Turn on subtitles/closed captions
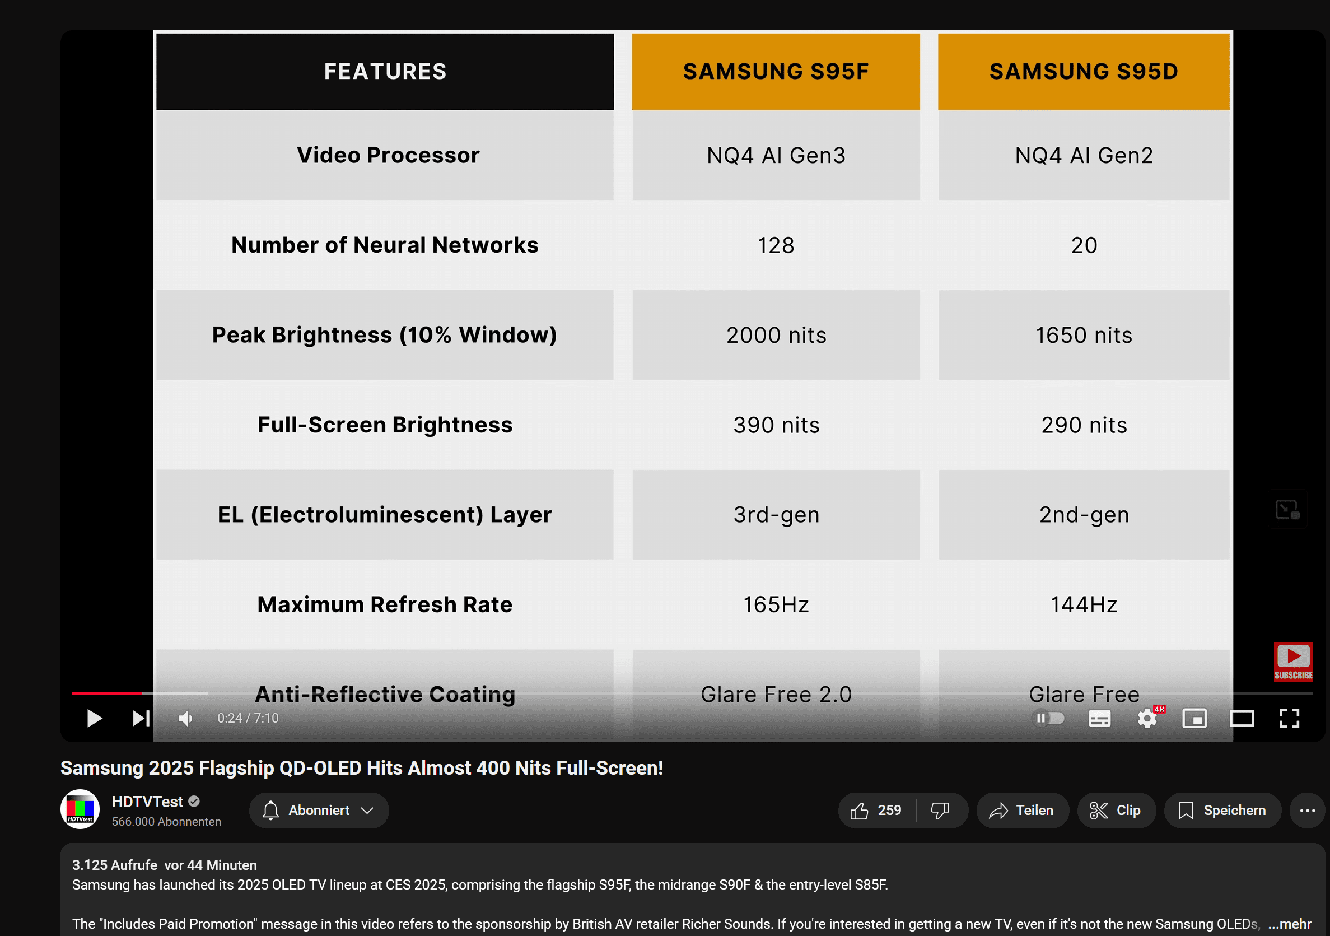 point(1099,719)
